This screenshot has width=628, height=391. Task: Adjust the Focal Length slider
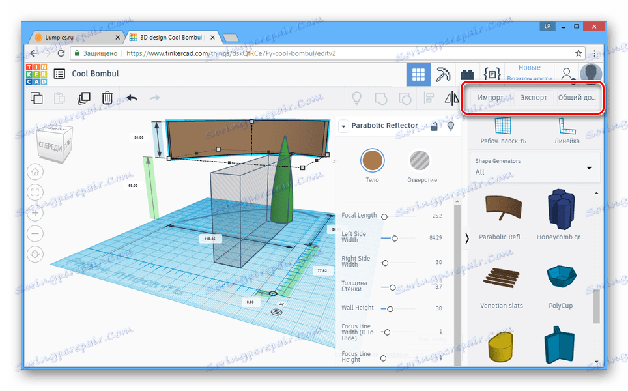(384, 217)
